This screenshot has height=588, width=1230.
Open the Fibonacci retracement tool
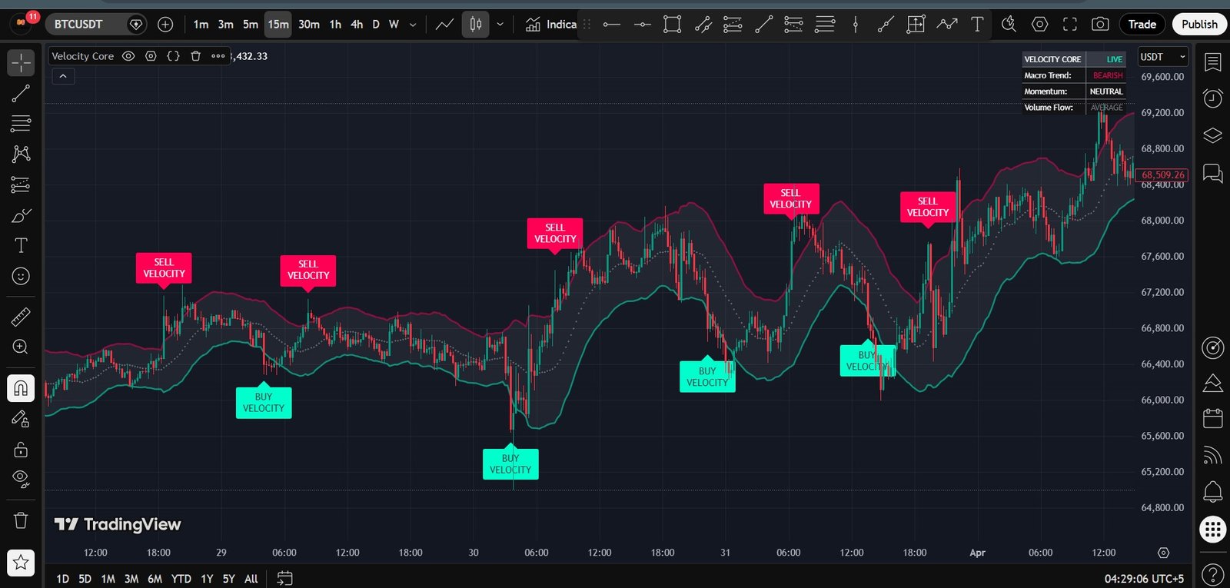click(21, 123)
